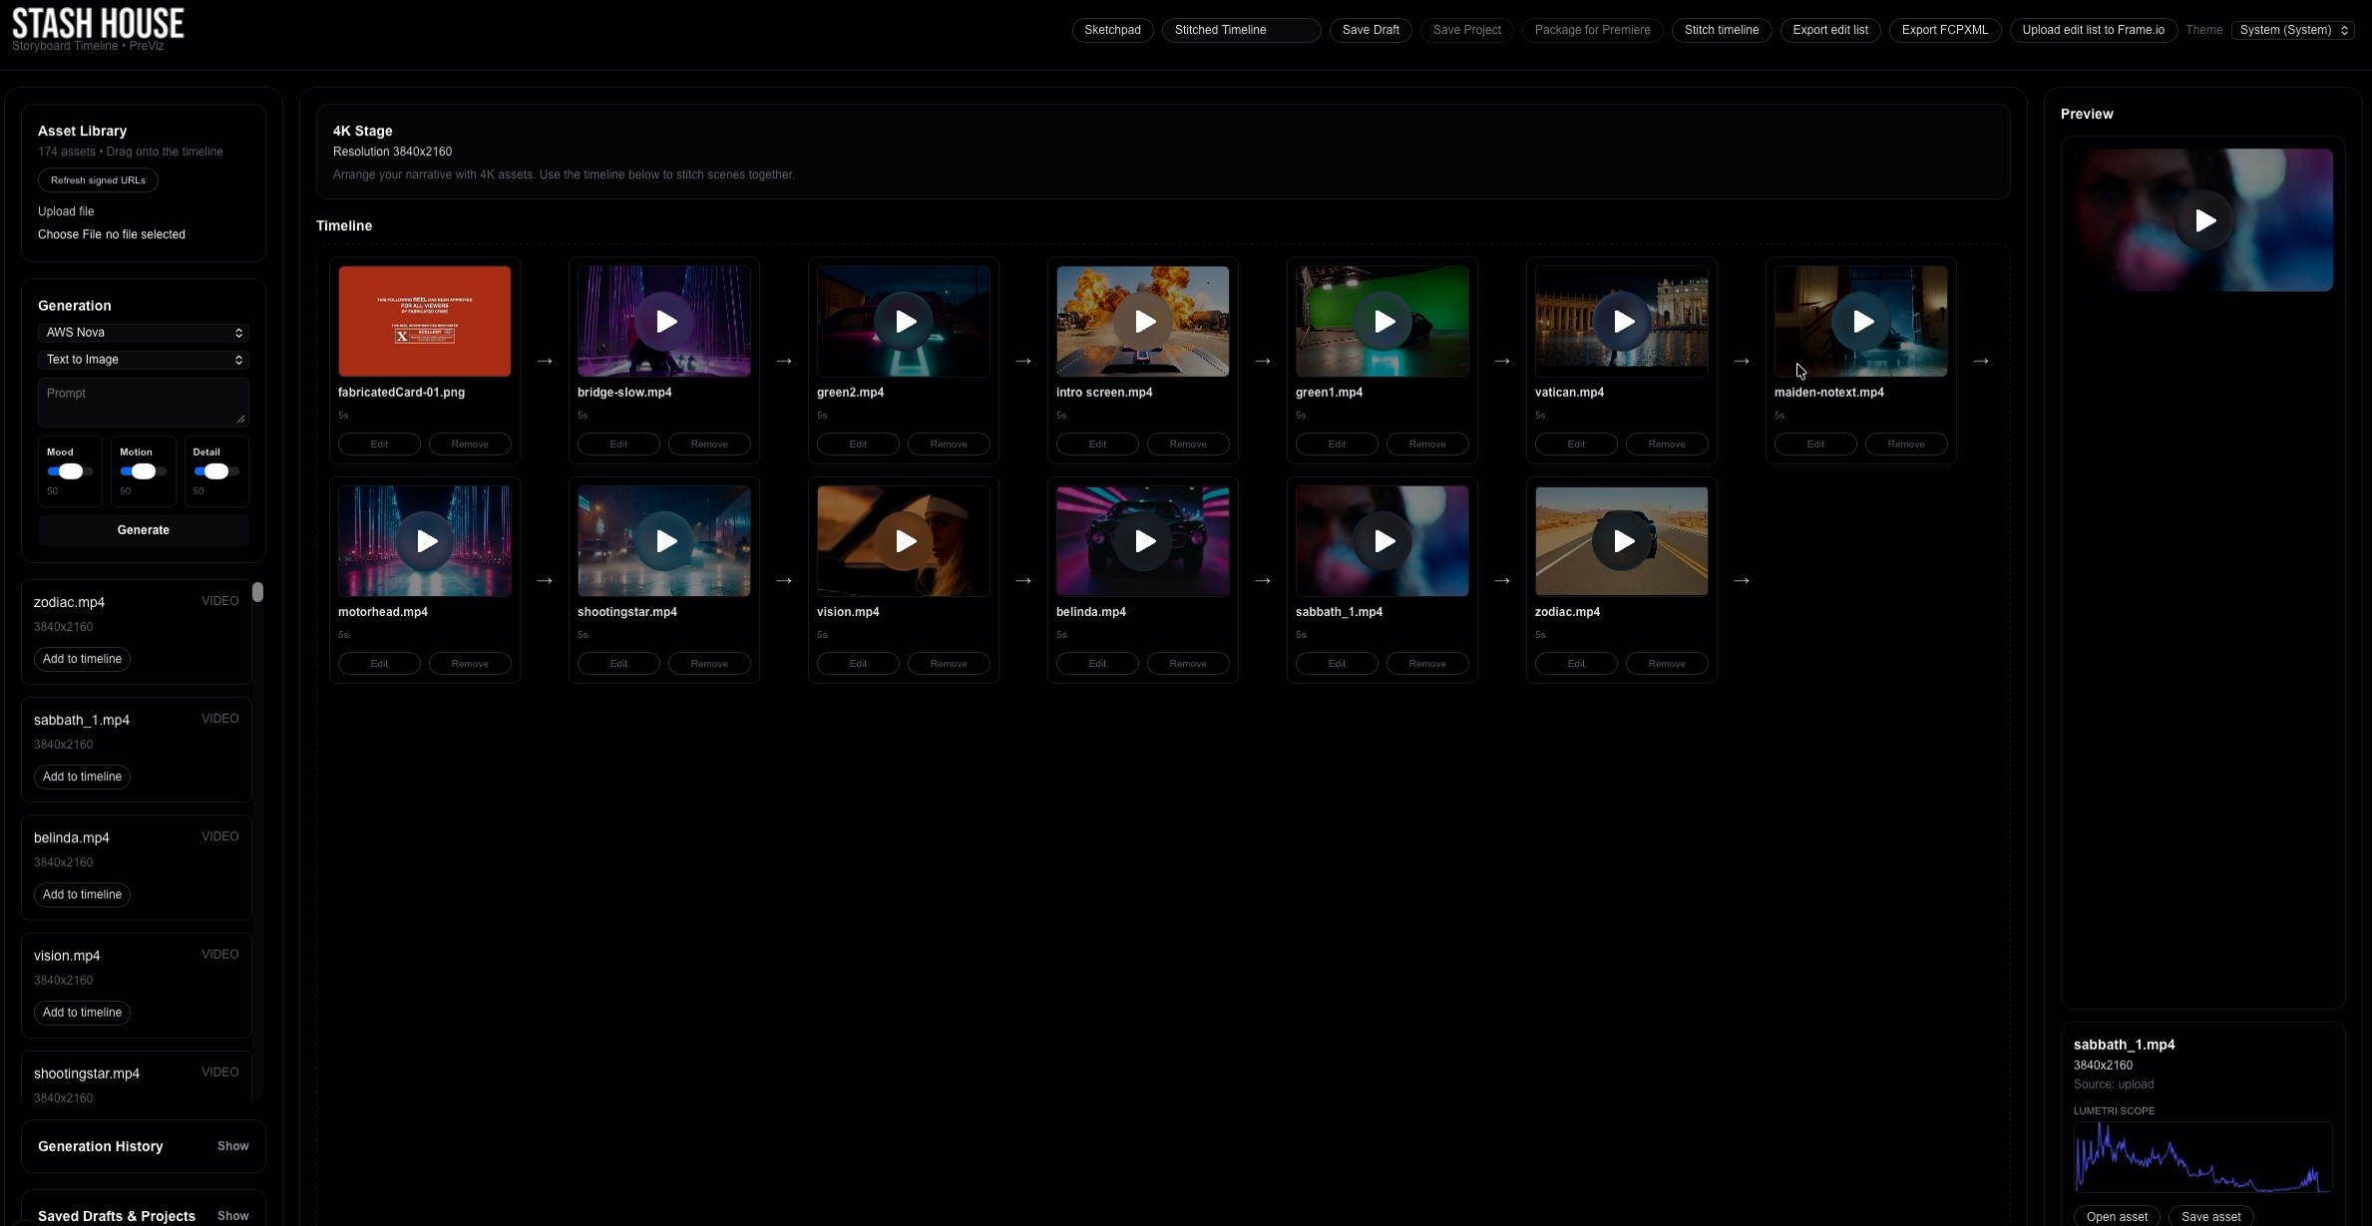Viewport: 2372px width, 1226px height.
Task: Click the play icon in the Preview panel
Action: pos(2204,220)
